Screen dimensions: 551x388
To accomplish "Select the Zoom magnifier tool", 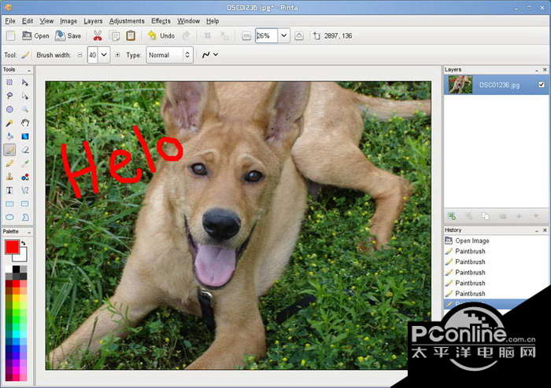I will pyautogui.click(x=25, y=109).
